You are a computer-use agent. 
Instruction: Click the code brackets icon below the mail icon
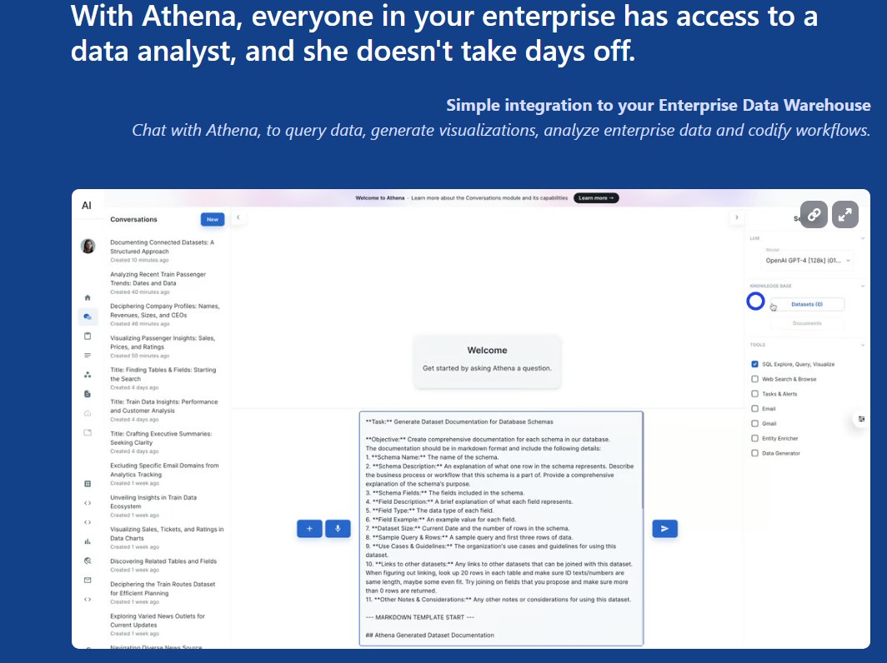coord(87,599)
